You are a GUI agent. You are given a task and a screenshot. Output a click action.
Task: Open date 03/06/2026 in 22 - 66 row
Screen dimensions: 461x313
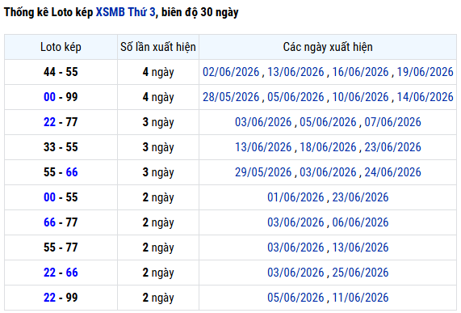click(295, 273)
